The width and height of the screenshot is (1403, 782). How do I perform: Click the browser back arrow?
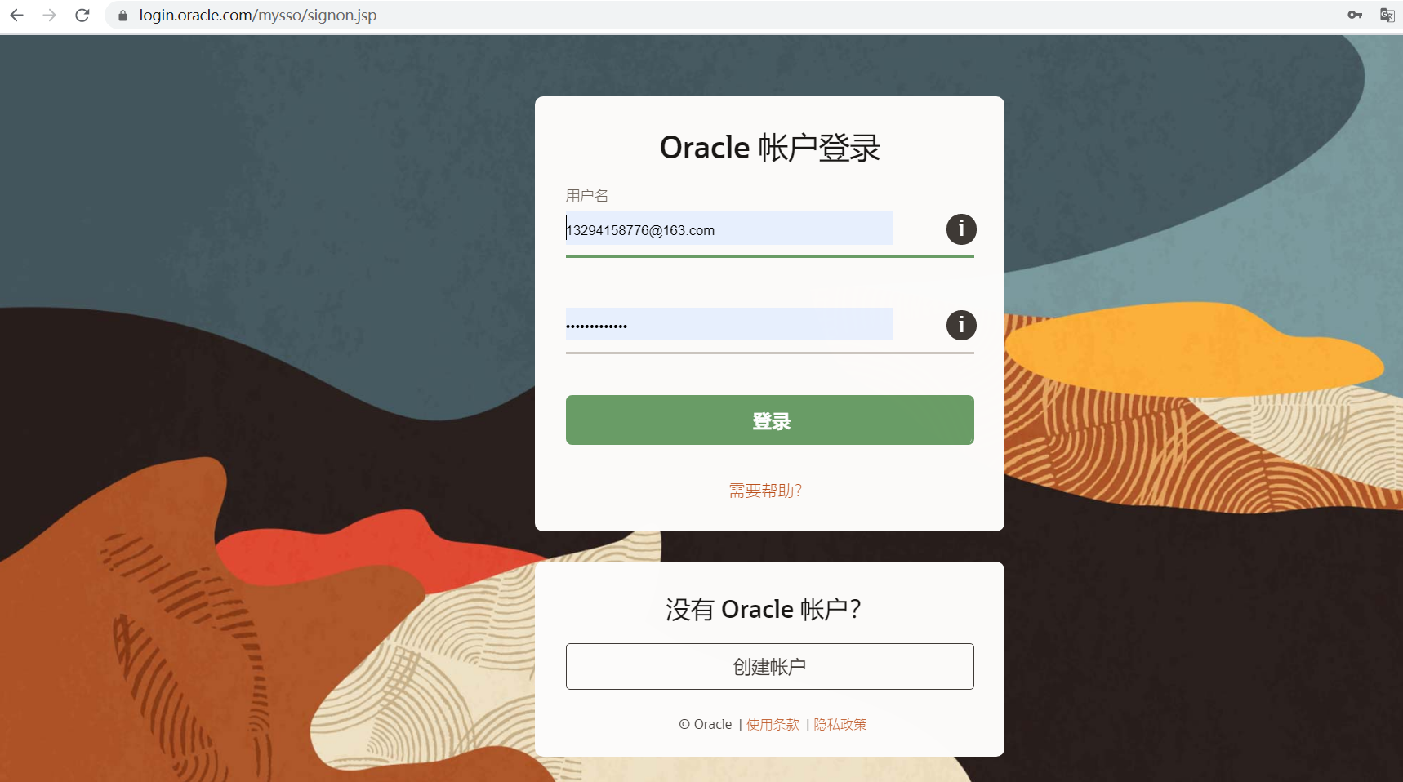16,16
